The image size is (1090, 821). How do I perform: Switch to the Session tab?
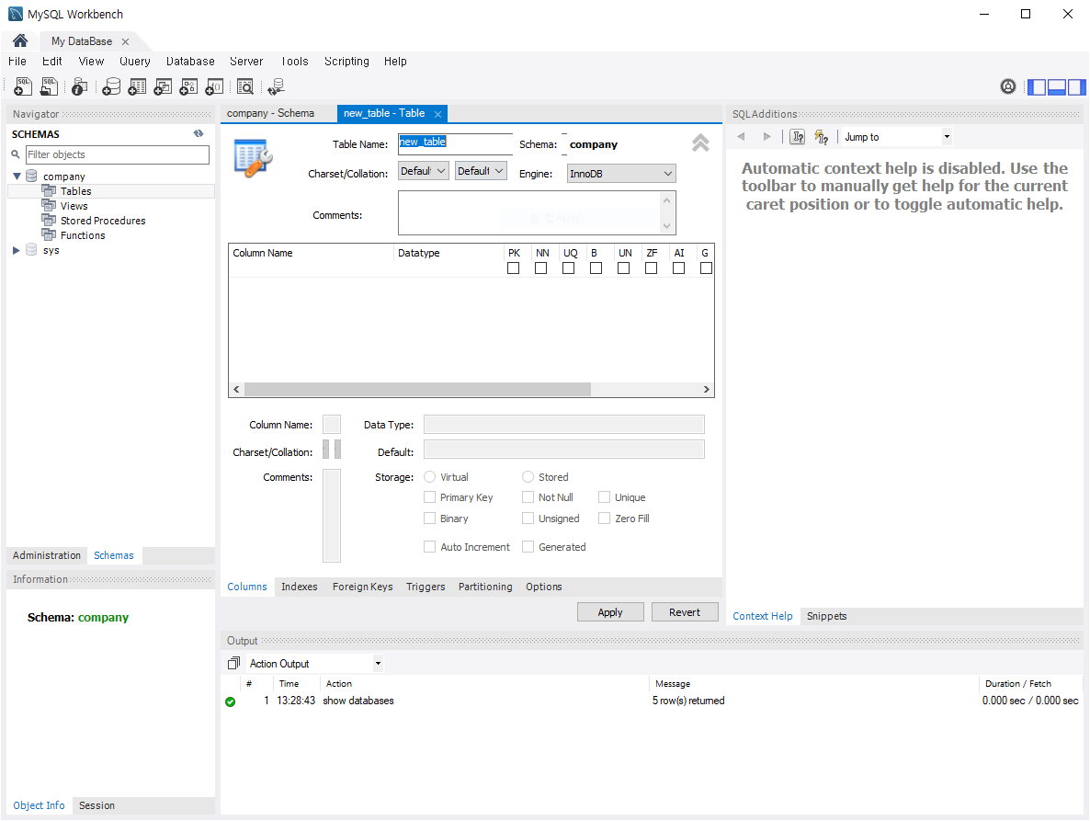pyautogui.click(x=97, y=805)
